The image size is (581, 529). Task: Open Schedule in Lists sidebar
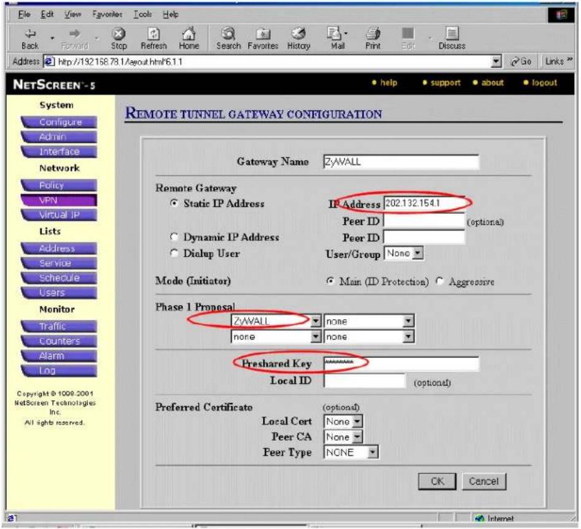60,277
